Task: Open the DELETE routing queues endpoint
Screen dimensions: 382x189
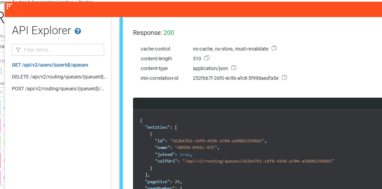Action: [59, 77]
